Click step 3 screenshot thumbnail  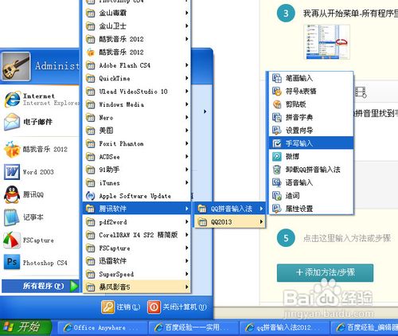tap(326, 42)
